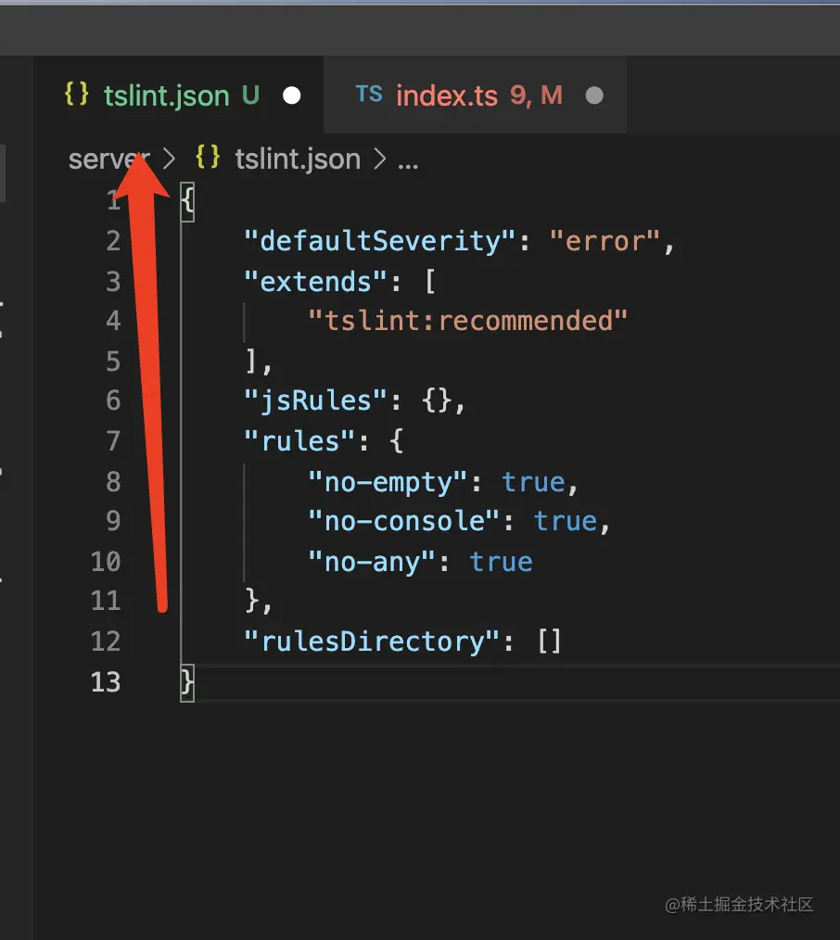The height and width of the screenshot is (940, 840).
Task: Click the "no-any" rule key
Action: coord(371,563)
